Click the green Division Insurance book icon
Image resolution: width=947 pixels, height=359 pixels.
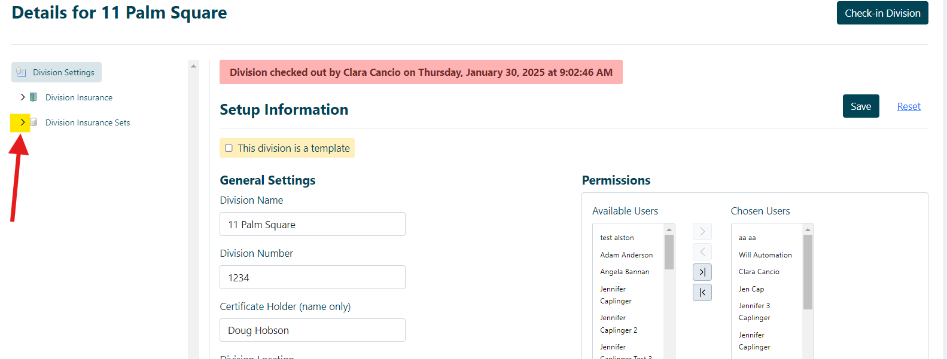34,97
